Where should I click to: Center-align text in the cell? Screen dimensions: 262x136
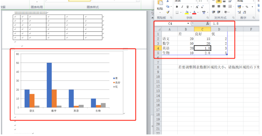[x=219, y=6]
